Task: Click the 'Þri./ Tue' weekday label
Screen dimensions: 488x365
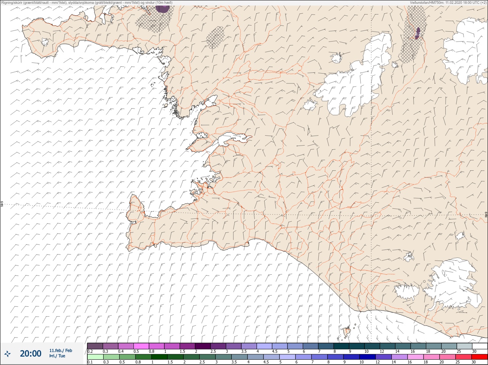Action: pos(57,356)
